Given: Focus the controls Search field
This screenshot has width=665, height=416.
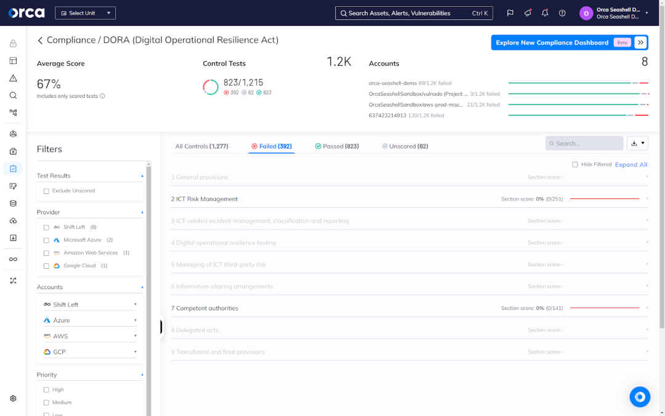Looking at the screenshot, I should pos(584,144).
